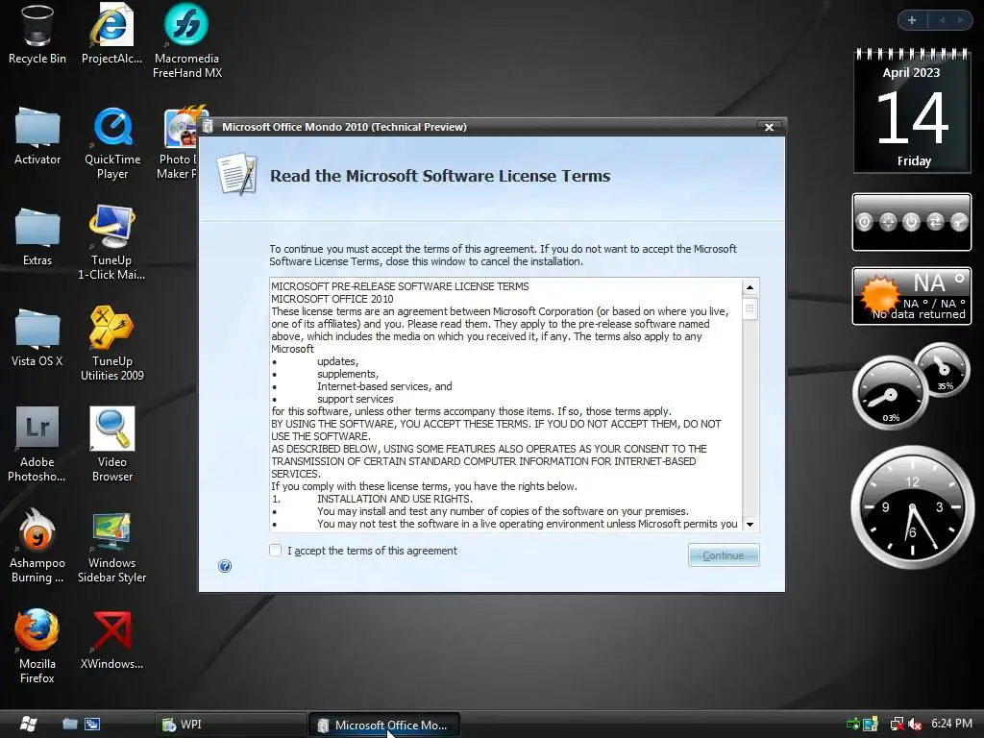Click the license text scrollbar thumb
The width and height of the screenshot is (984, 738).
click(750, 308)
